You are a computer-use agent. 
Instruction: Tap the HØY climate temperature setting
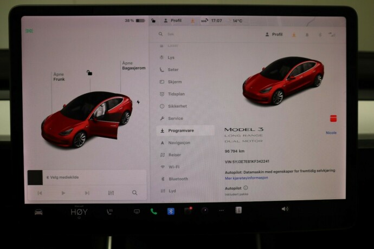pos(79,212)
